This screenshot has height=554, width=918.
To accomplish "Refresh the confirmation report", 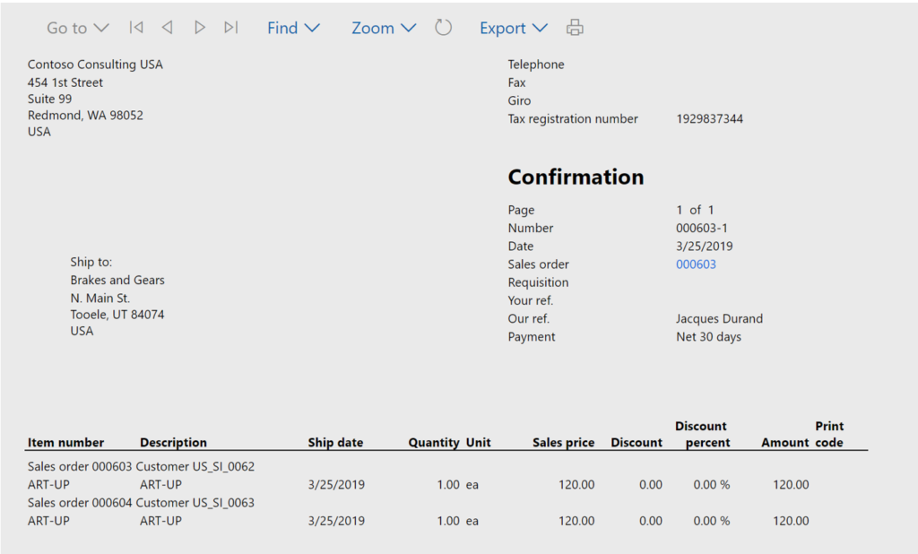I will [443, 28].
